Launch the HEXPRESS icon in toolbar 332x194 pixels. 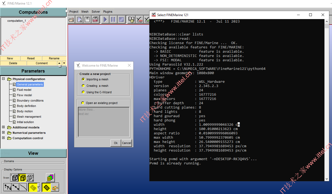coord(140,19)
